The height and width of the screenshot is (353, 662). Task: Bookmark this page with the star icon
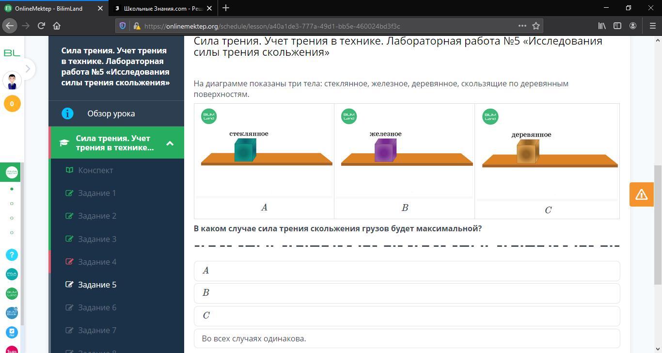pyautogui.click(x=536, y=26)
